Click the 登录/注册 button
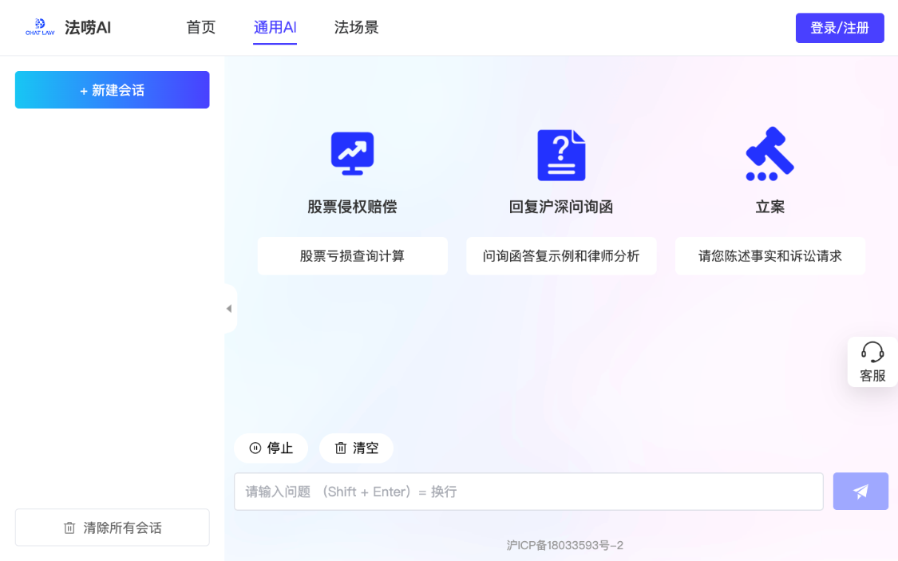Image resolution: width=898 pixels, height=561 pixels. coord(839,28)
